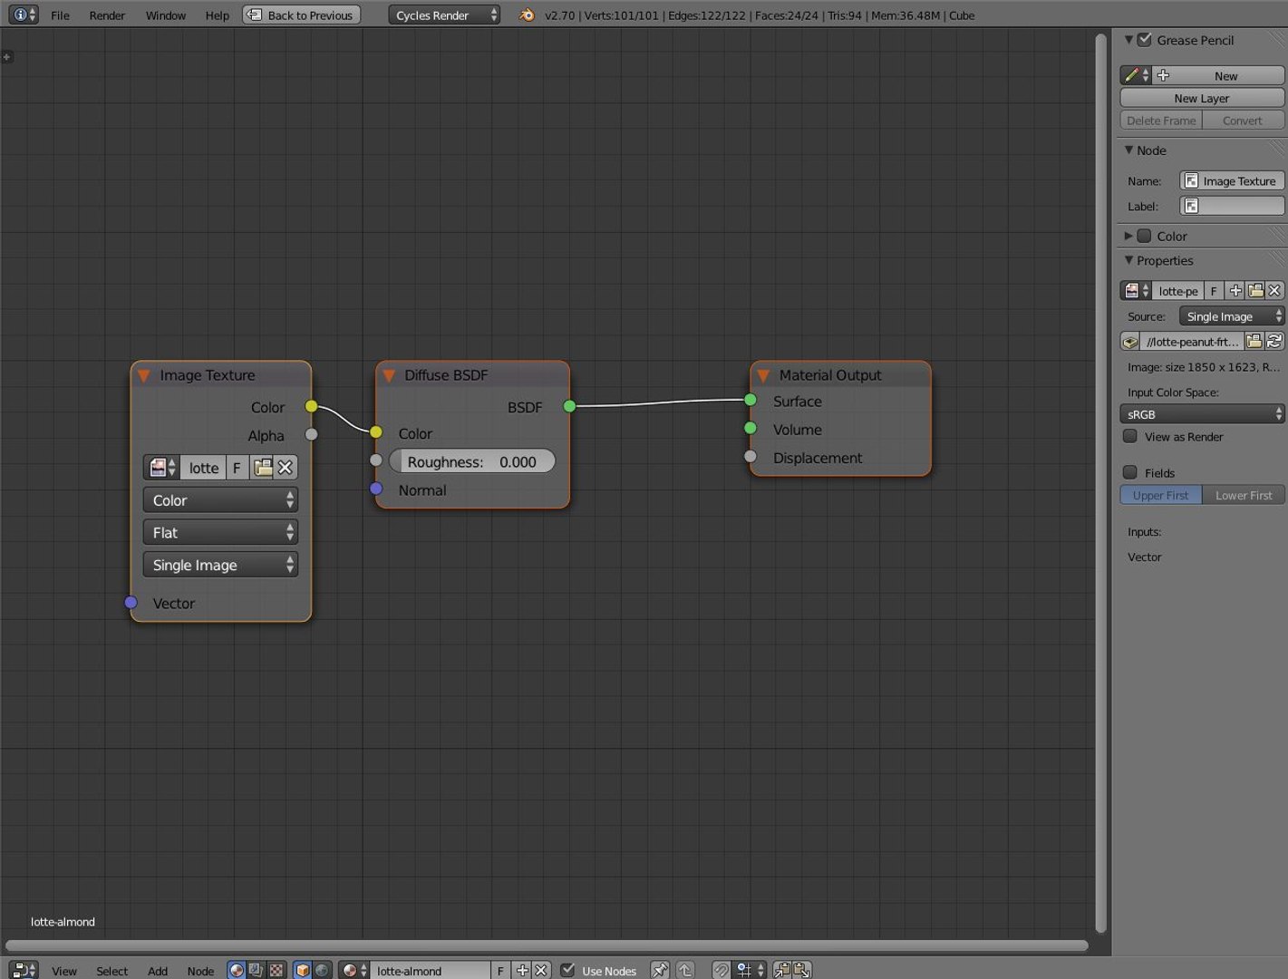The width and height of the screenshot is (1288, 979).
Task: Click the Roughness value slider
Action: click(x=472, y=461)
